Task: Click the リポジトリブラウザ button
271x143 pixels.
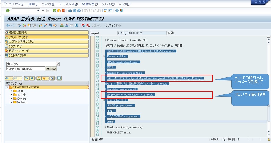Action: pyautogui.click(x=47, y=37)
